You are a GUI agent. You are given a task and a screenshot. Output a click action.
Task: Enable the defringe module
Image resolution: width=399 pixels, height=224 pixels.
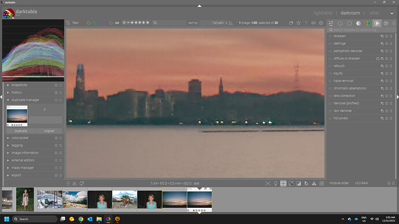(x=330, y=44)
